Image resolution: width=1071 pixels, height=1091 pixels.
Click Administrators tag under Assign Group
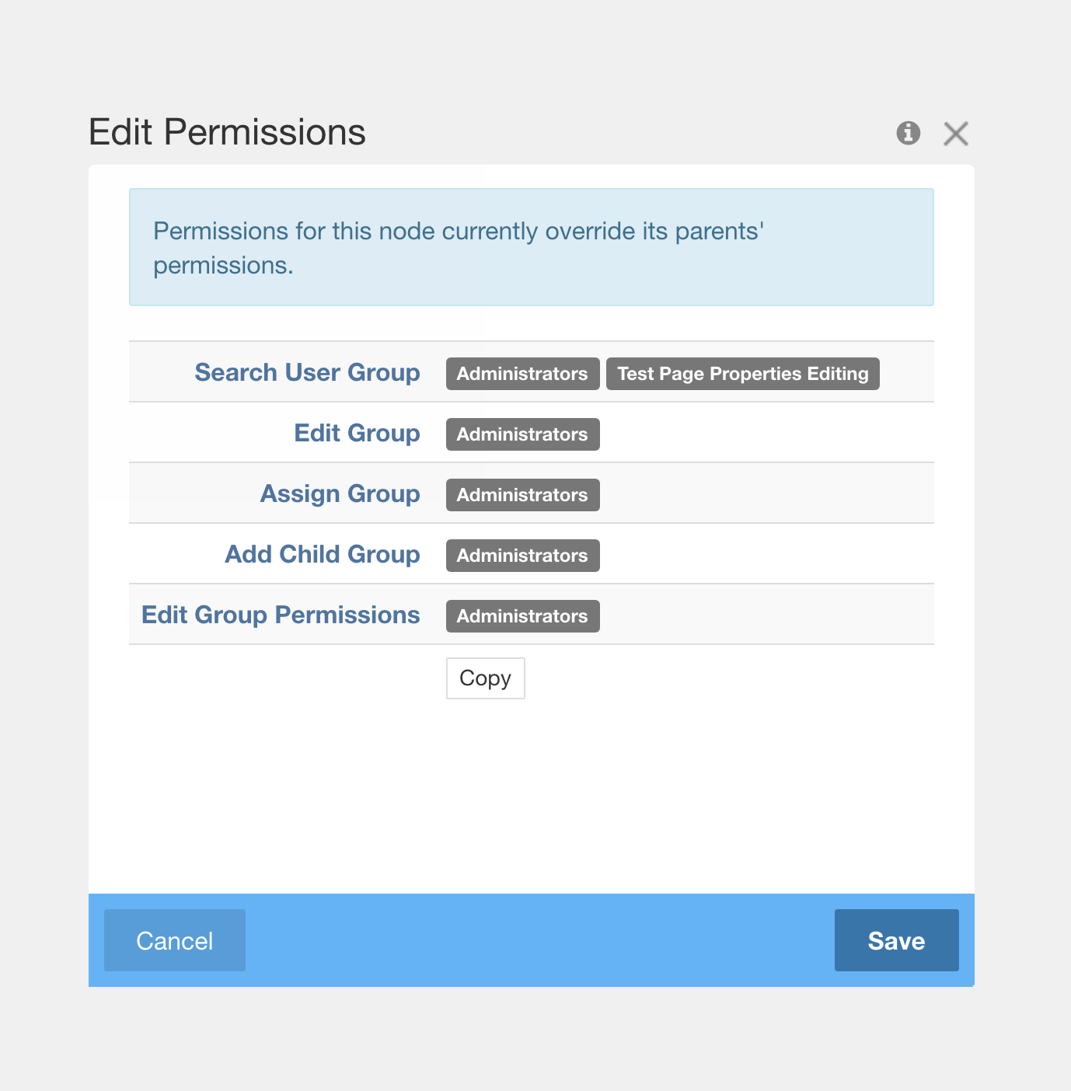(522, 495)
